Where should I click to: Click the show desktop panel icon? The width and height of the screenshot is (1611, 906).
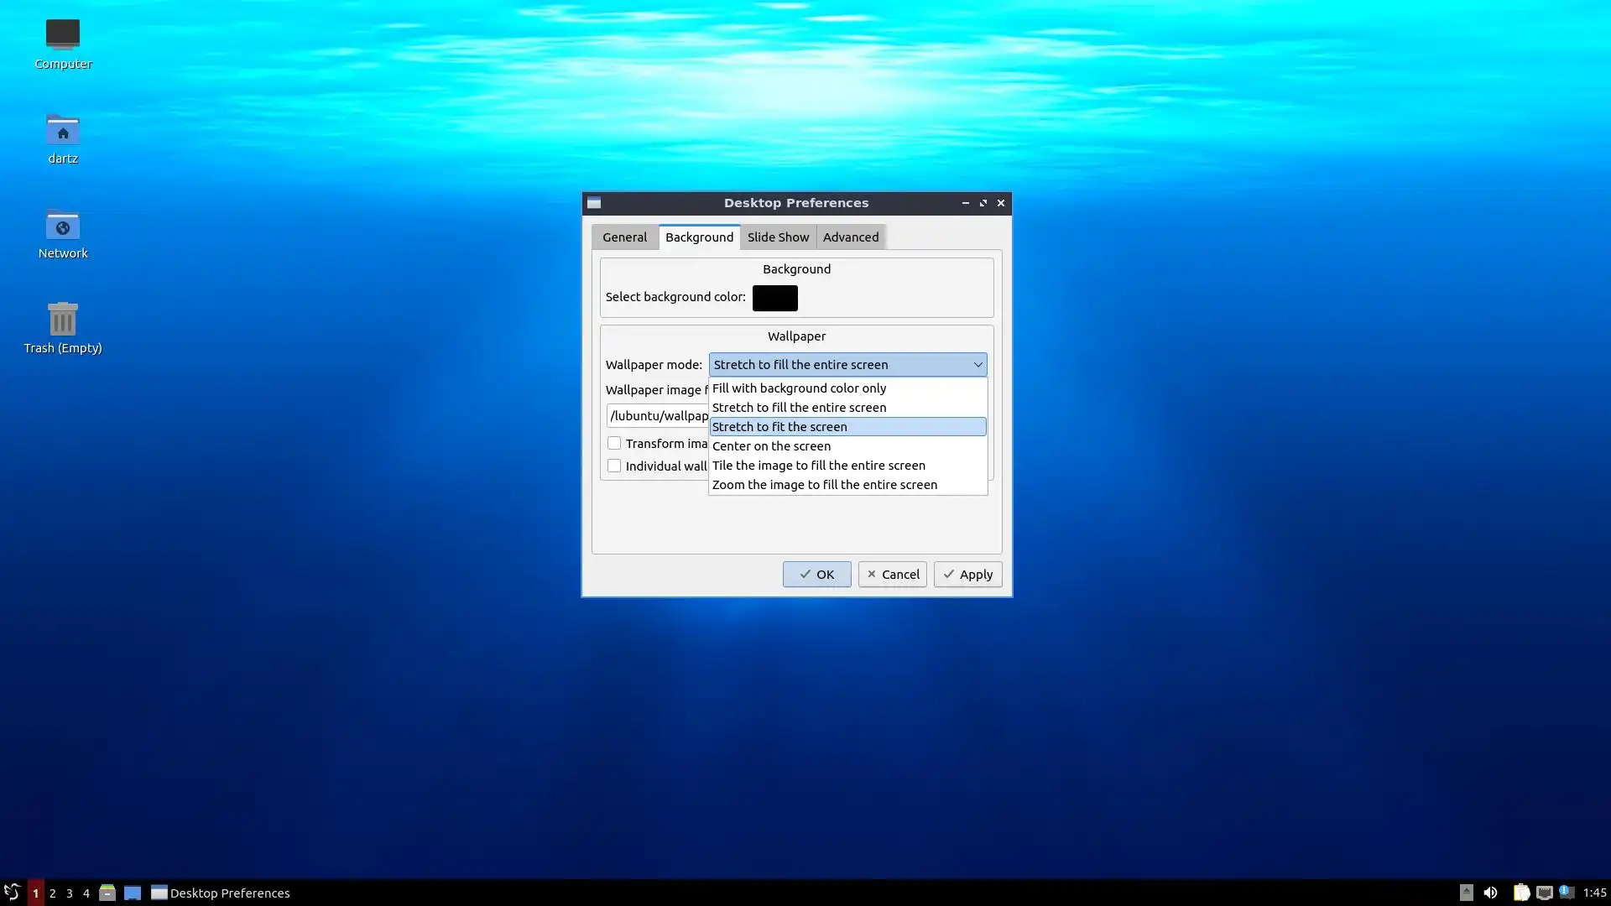(133, 893)
